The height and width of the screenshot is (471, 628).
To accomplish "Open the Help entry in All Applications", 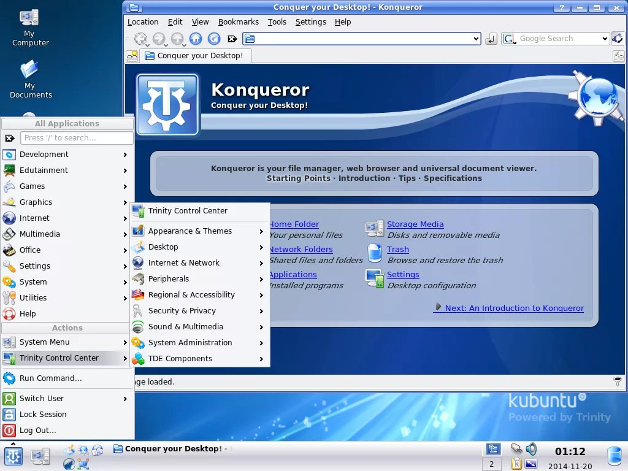I will pyautogui.click(x=67, y=313).
